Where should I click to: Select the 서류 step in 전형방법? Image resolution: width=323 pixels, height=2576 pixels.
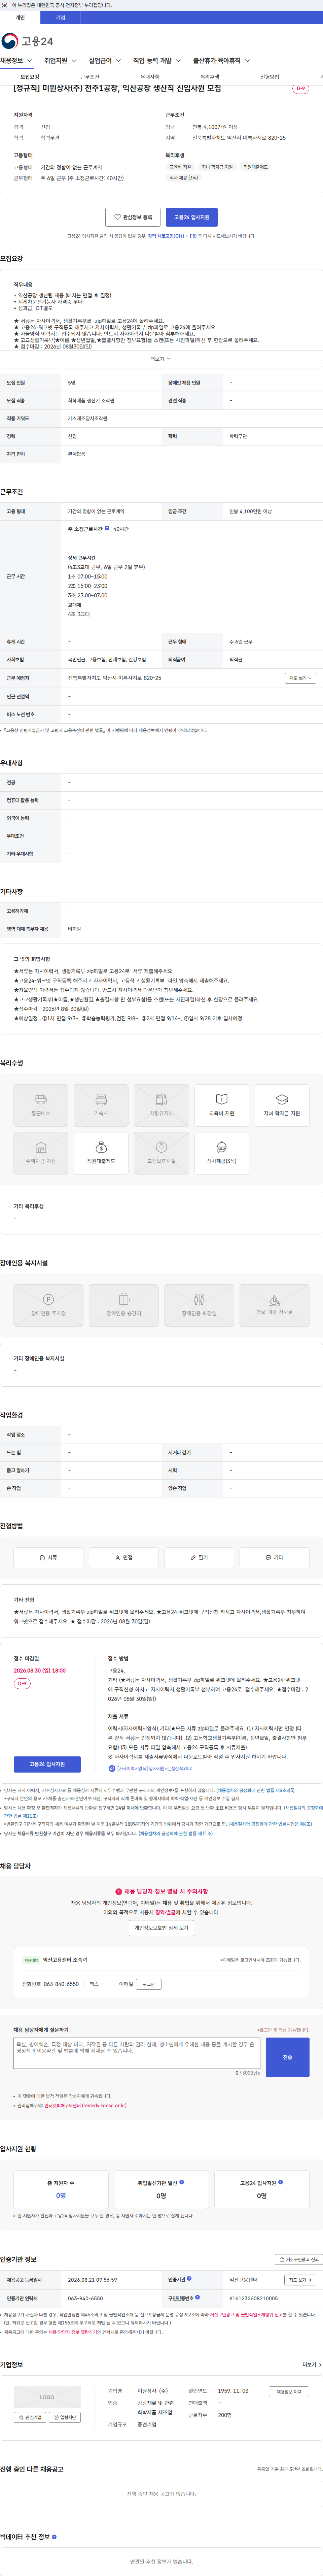[x=48, y=1557]
